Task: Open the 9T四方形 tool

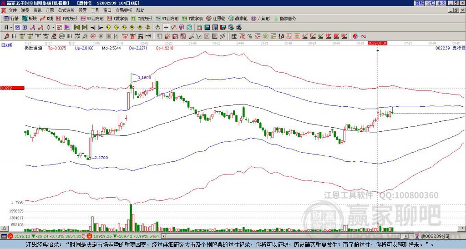Action: (167, 18)
